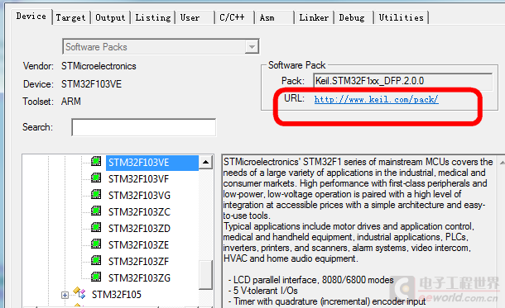Viewport: 505px width, 308px height.
Task: Click the Device value STM32F103VE text
Action: (x=91, y=84)
